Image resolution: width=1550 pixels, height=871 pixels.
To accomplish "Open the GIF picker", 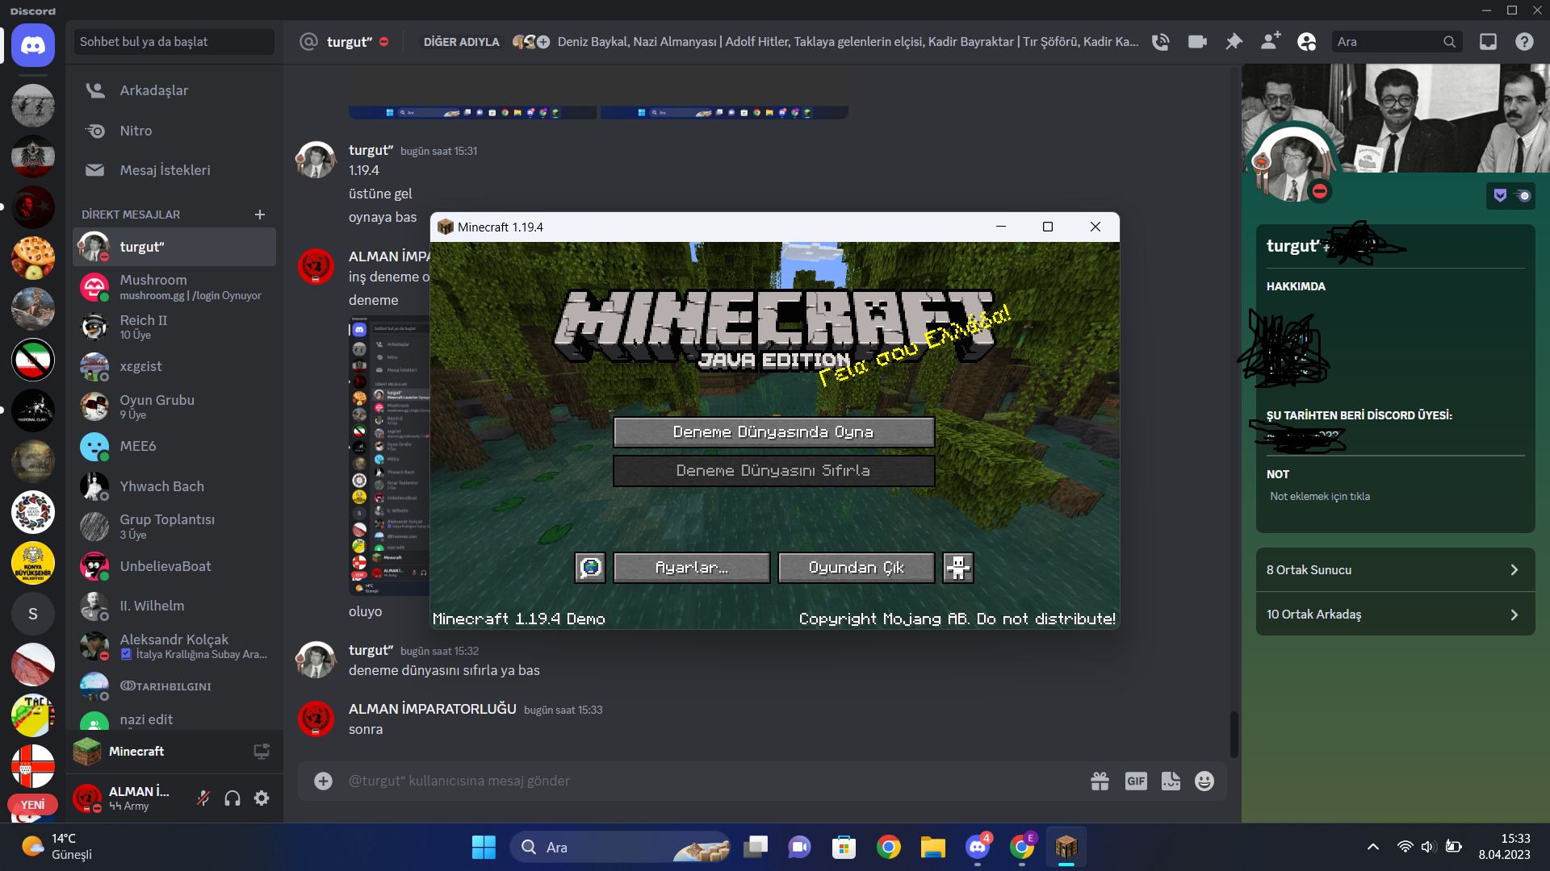I will point(1136,781).
